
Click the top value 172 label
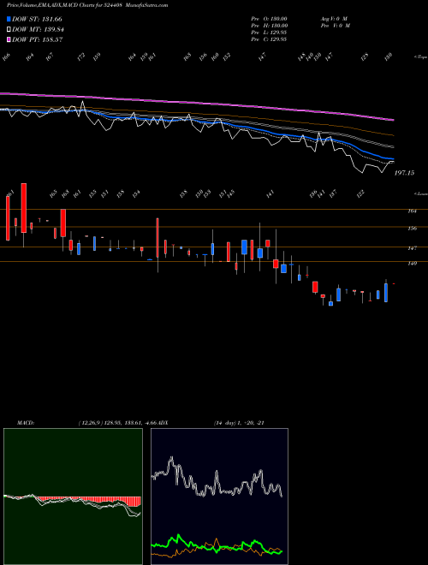[82, 56]
